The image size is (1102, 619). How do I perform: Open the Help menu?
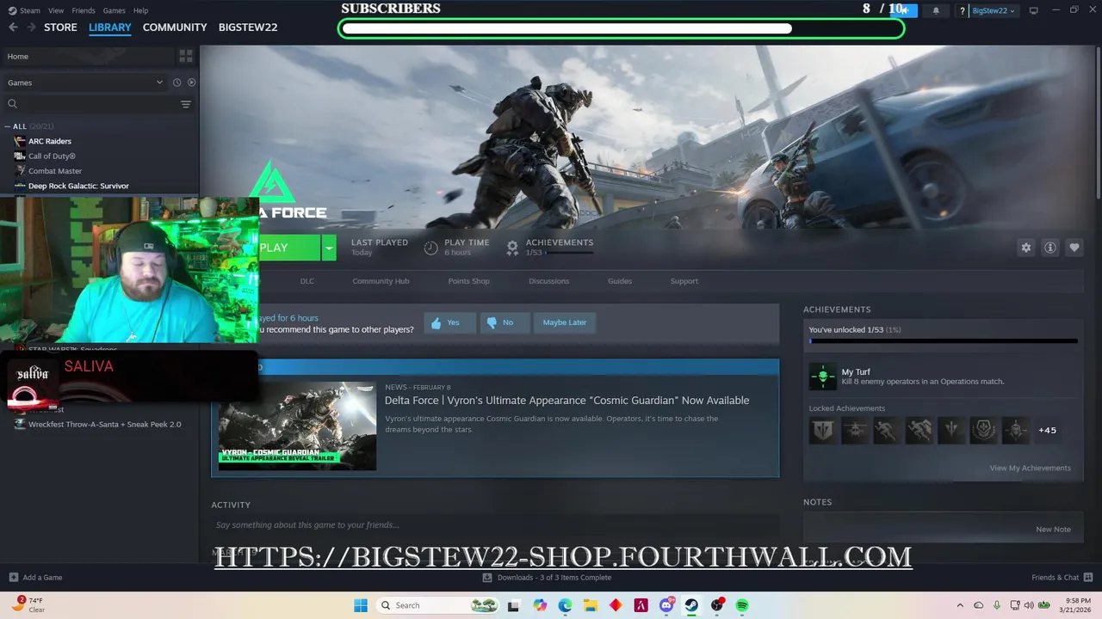coord(141,10)
